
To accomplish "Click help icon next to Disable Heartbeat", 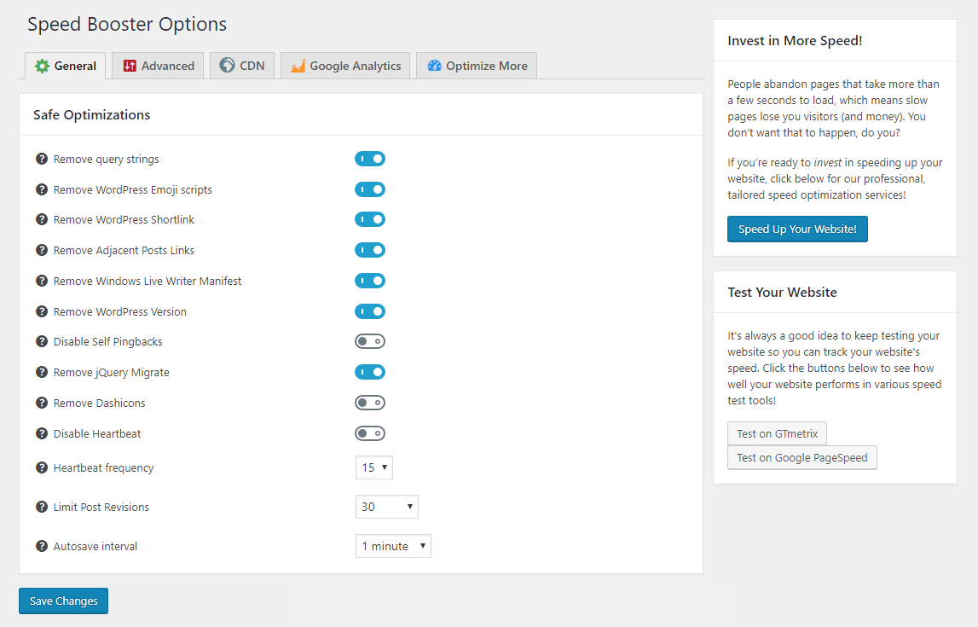I will click(x=42, y=433).
